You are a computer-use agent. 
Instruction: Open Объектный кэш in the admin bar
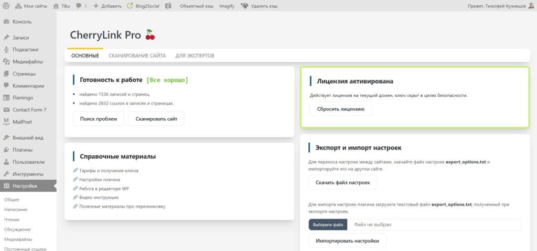point(197,6)
